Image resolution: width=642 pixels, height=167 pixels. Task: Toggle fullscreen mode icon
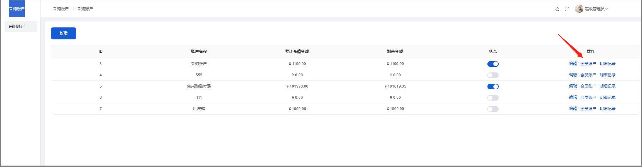(567, 9)
